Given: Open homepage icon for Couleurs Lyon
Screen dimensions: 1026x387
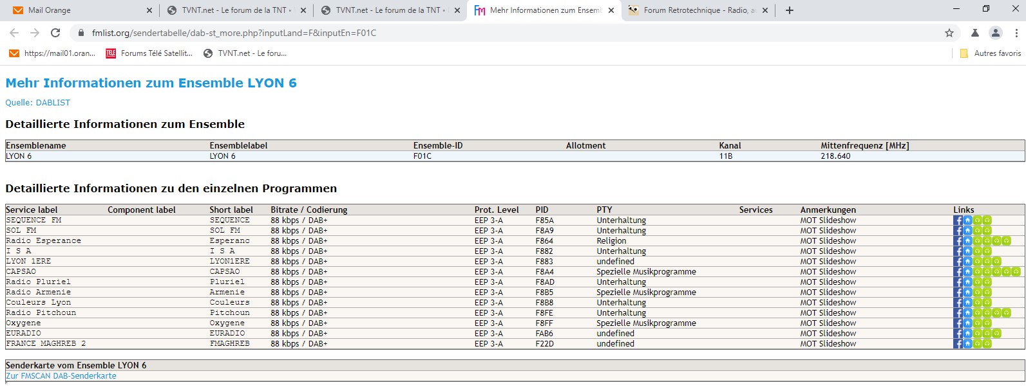Looking at the screenshot, I should click(x=967, y=303).
